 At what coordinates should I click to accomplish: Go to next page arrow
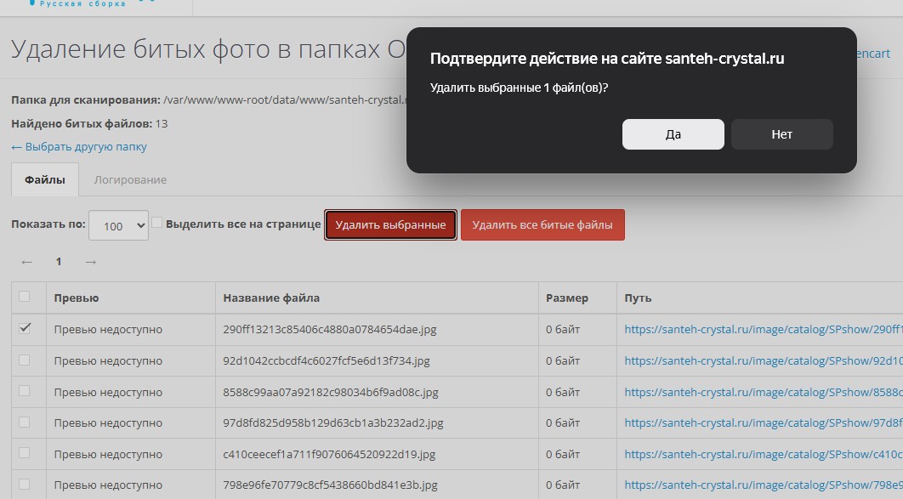point(91,262)
